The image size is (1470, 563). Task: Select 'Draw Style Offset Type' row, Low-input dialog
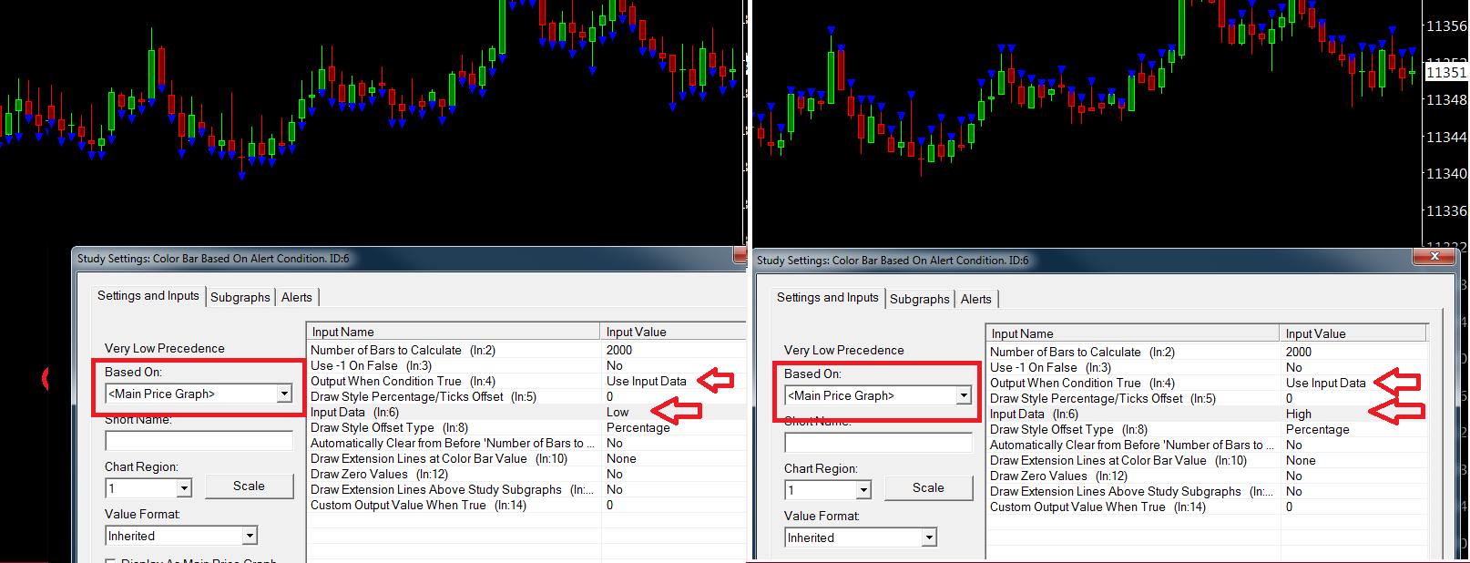(x=526, y=427)
